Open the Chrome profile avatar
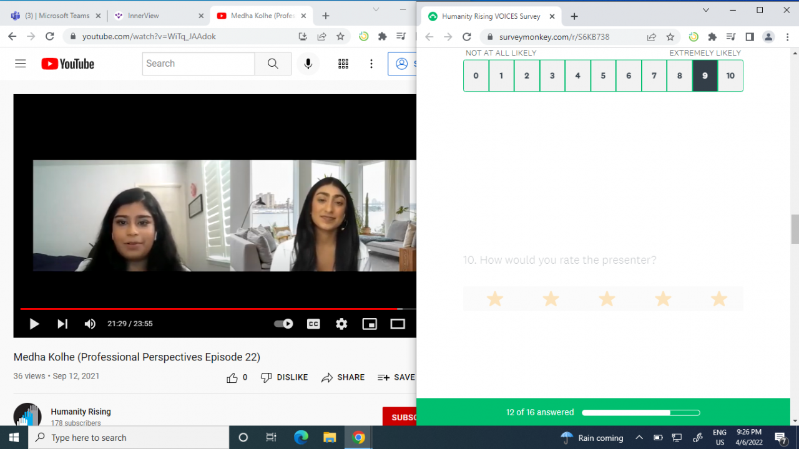Viewport: 799px width, 449px height. 768,37
